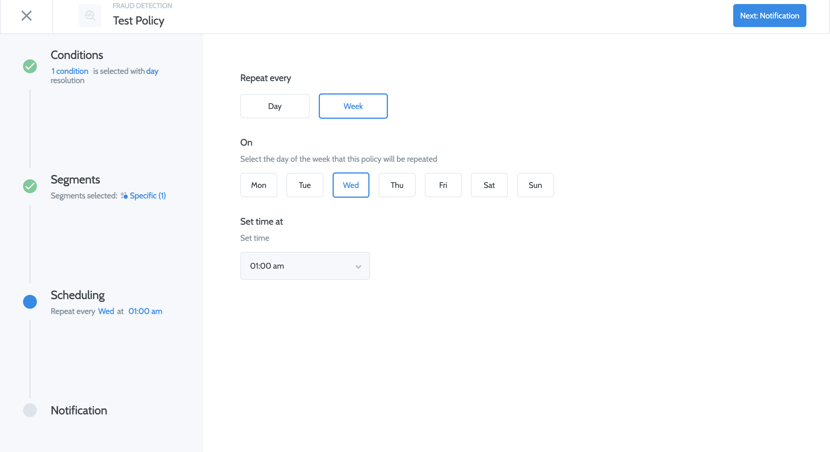Click the Scheduling blue step circle
This screenshot has height=452, width=830.
click(x=30, y=302)
